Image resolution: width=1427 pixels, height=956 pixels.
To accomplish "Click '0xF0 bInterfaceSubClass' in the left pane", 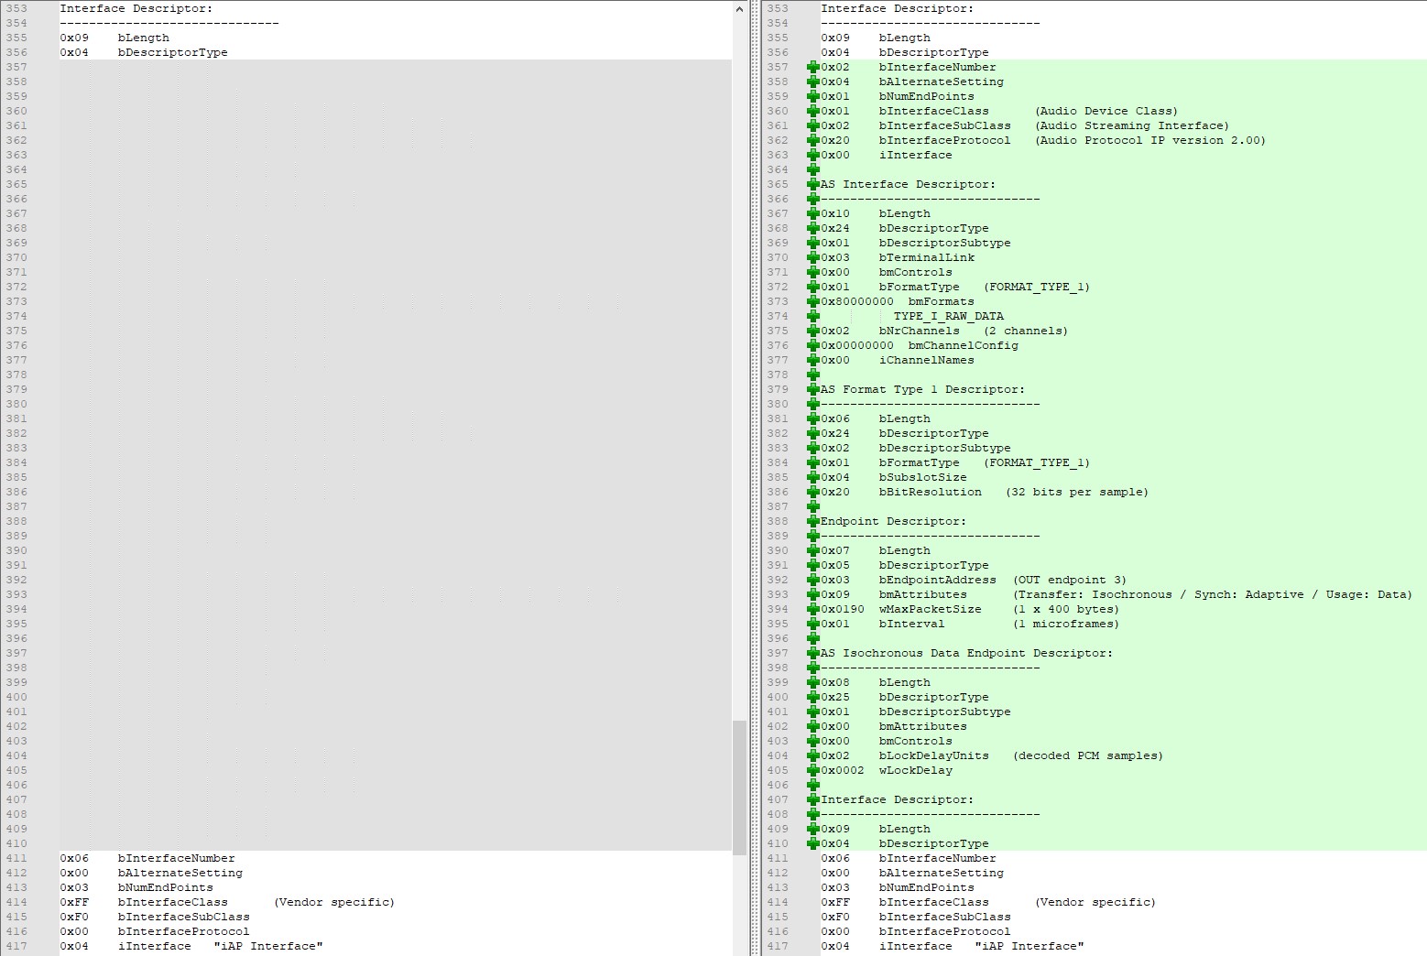I will [x=155, y=917].
